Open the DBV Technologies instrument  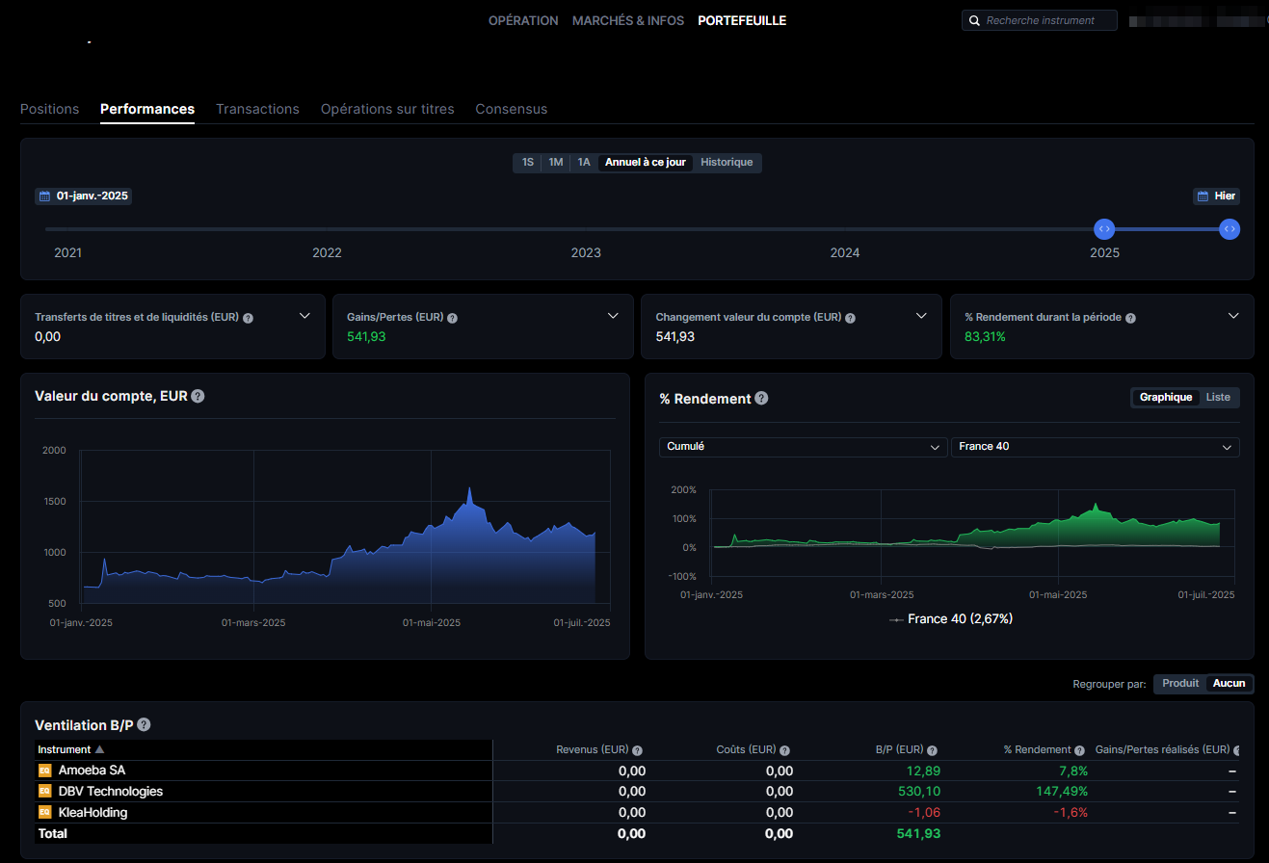tap(111, 792)
